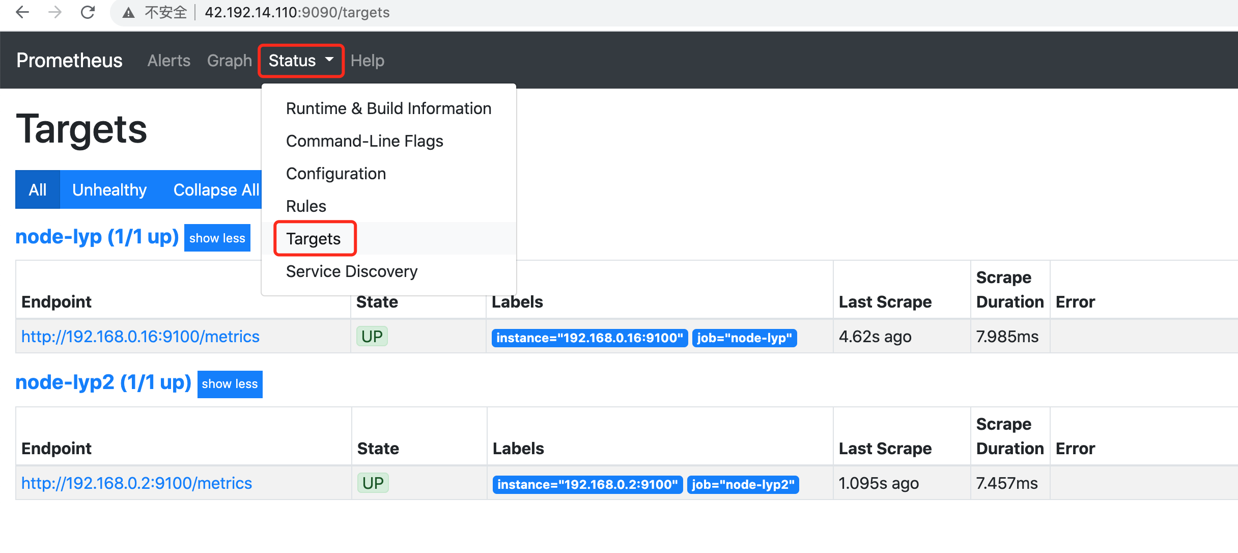The image size is (1238, 553).
Task: Click the Targets page heading
Action: click(81, 129)
